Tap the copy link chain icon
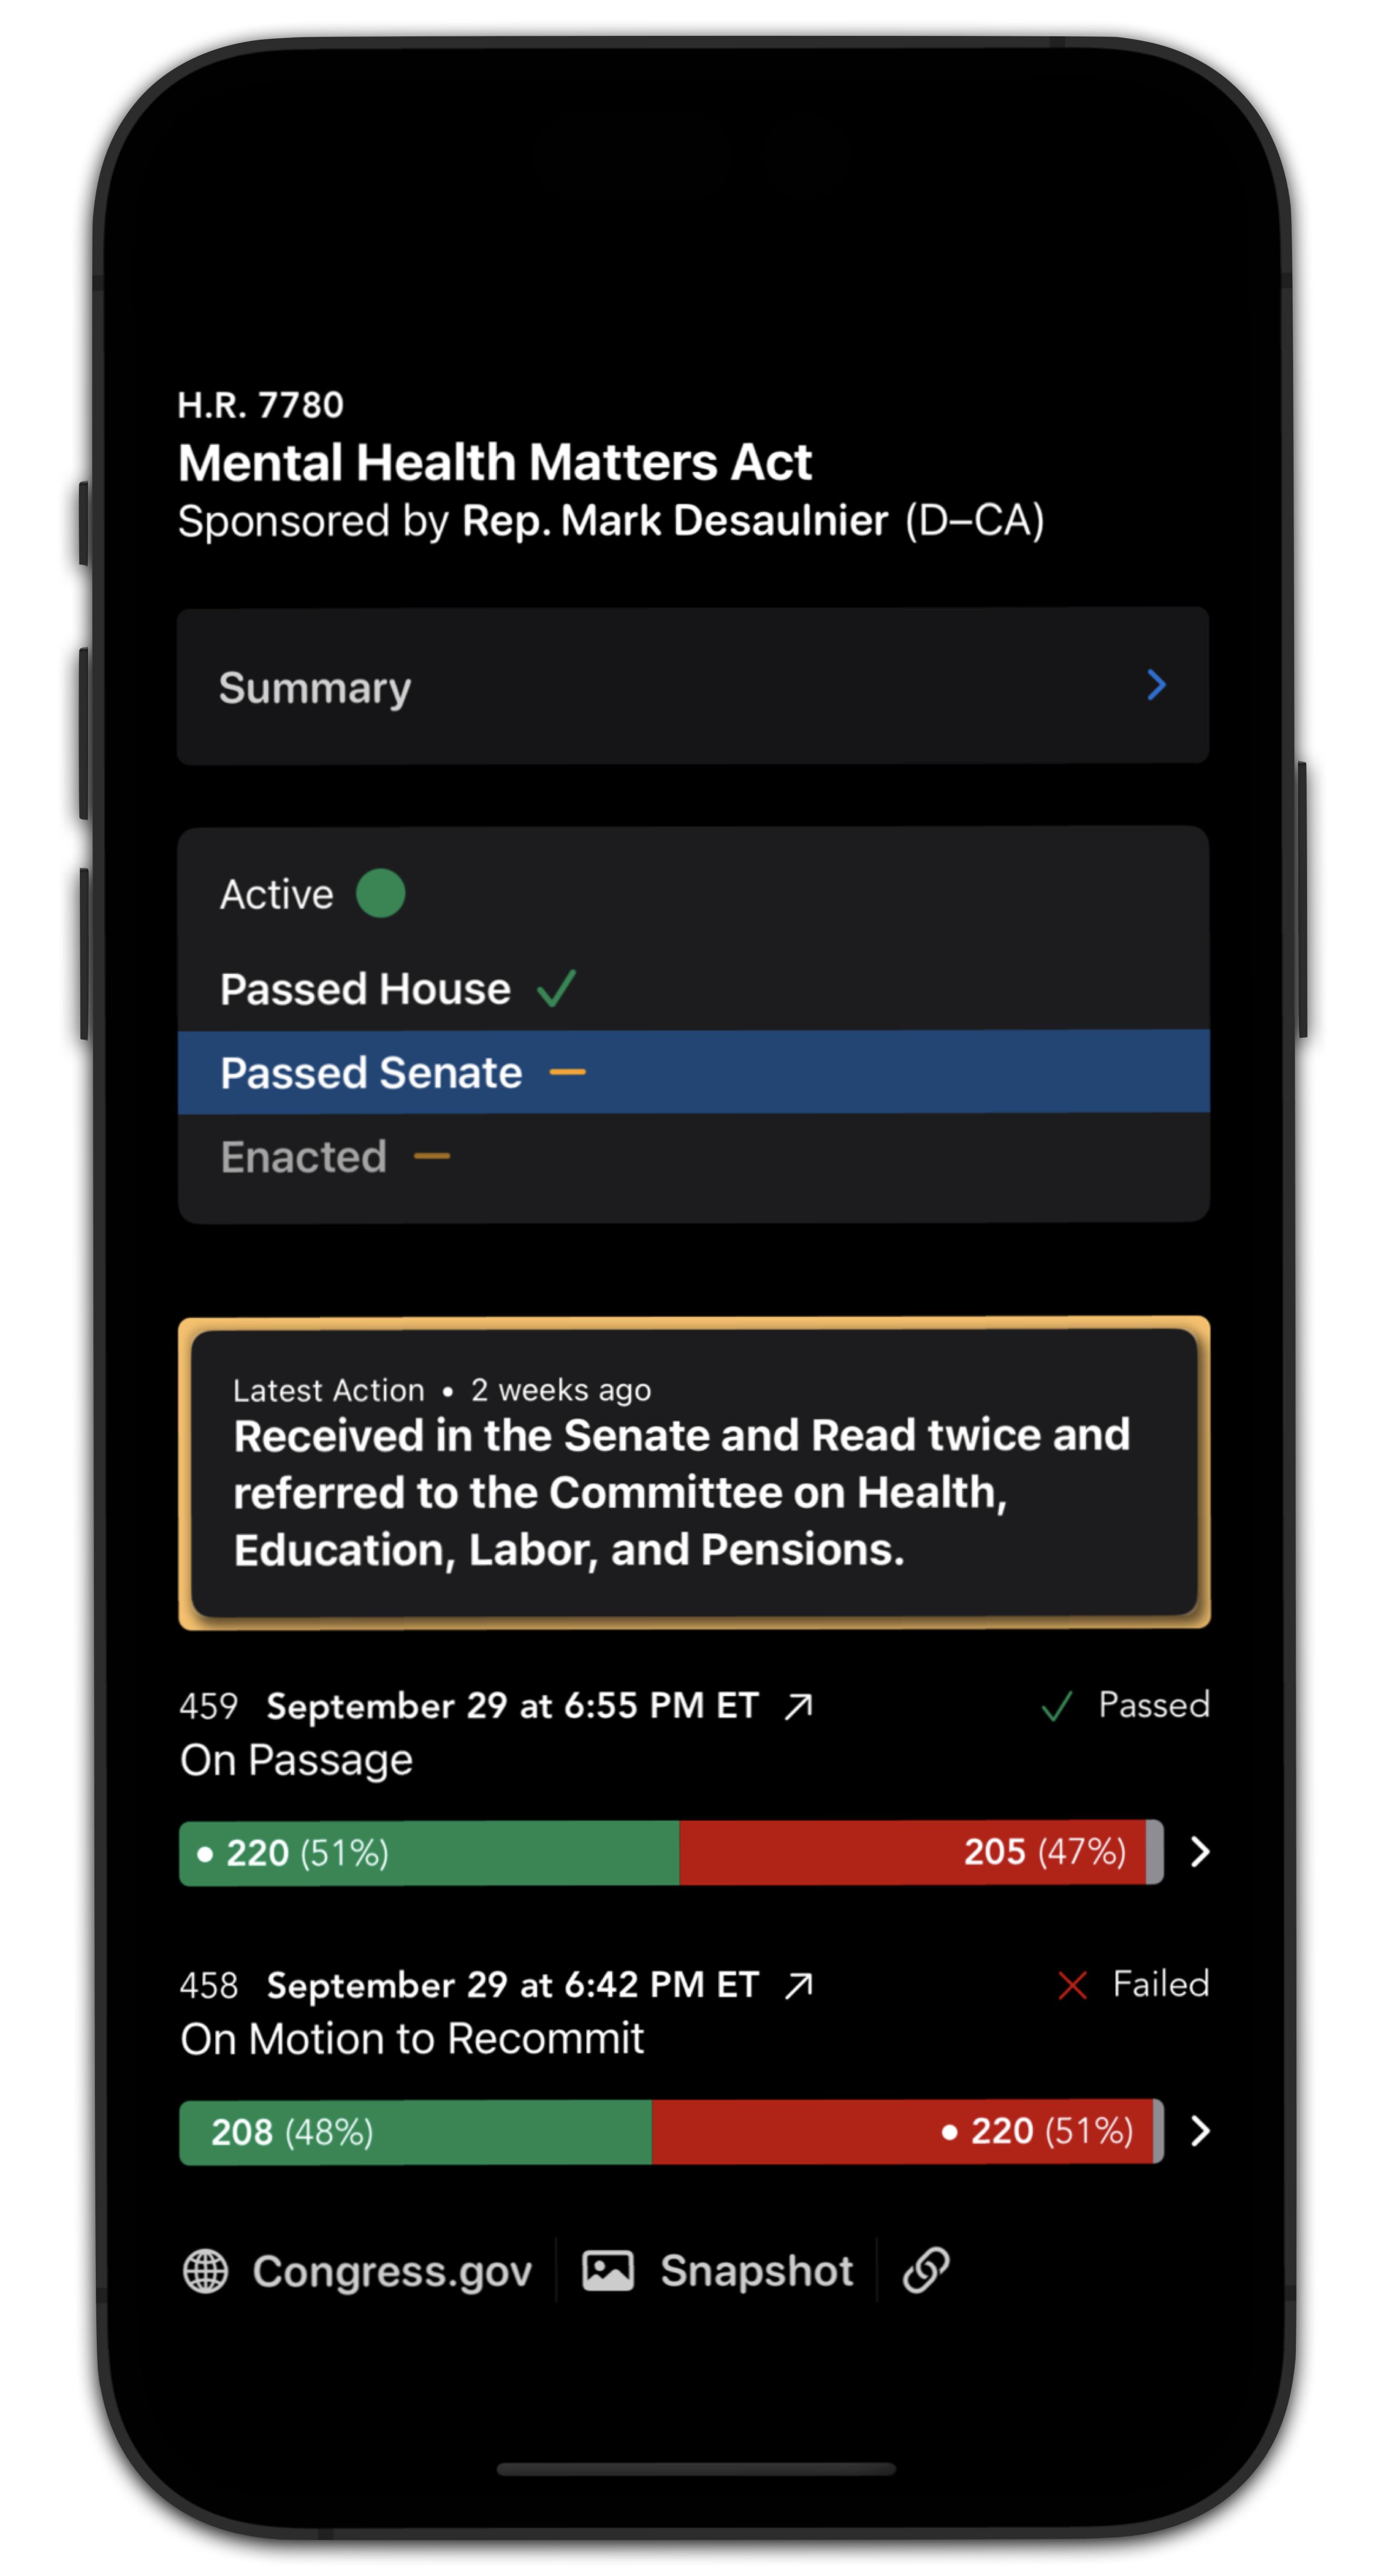 [x=926, y=2270]
